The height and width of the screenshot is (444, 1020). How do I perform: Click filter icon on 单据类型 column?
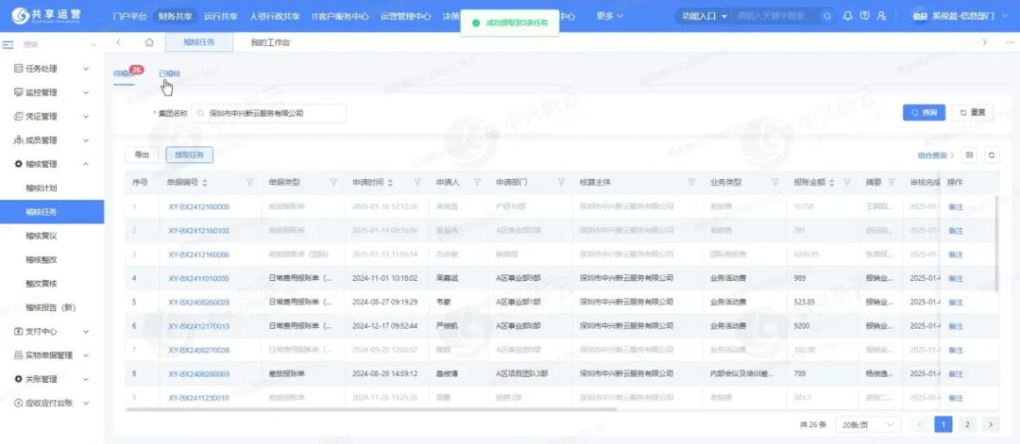pos(333,182)
